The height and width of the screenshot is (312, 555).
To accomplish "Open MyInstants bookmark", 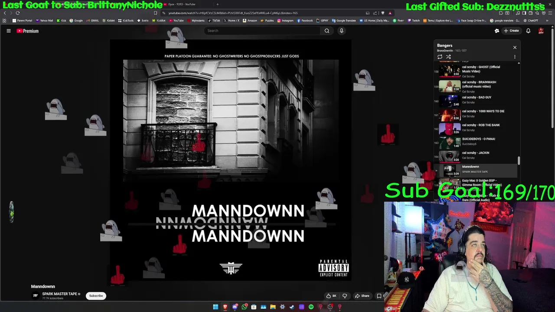I will (196, 20).
